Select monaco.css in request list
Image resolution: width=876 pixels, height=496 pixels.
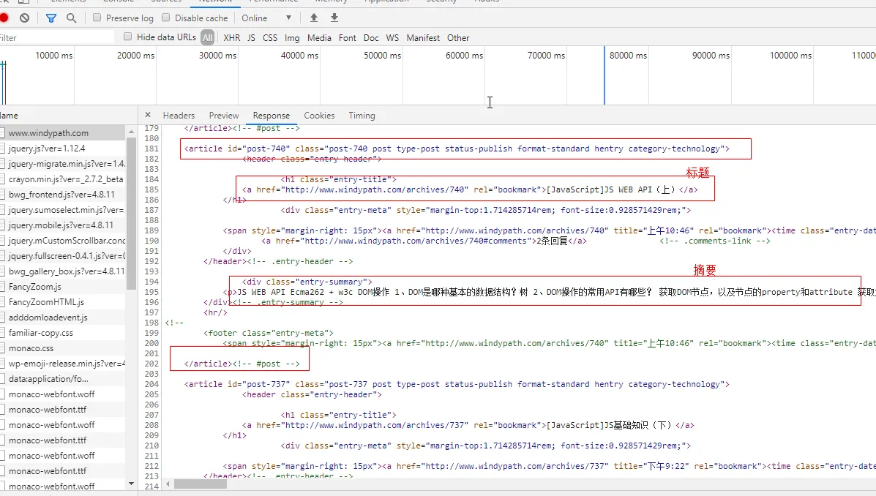coord(31,348)
